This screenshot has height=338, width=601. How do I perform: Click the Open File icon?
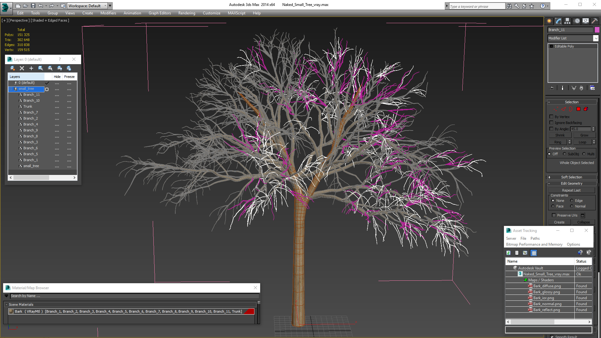26,6
